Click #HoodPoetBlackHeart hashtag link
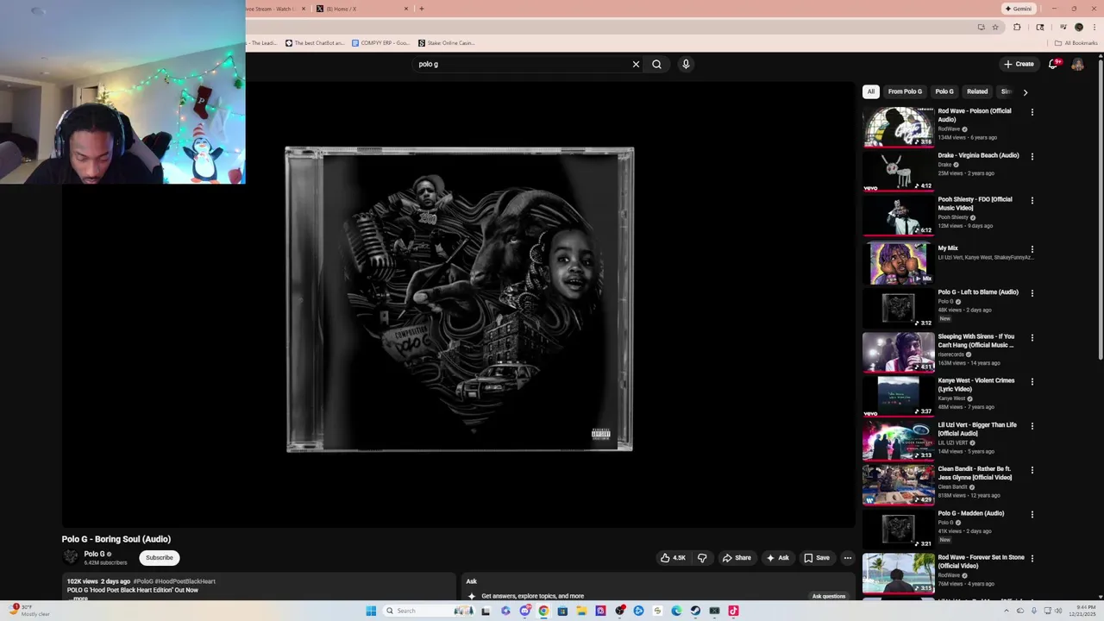Viewport: 1104px width, 621px height. (185, 581)
